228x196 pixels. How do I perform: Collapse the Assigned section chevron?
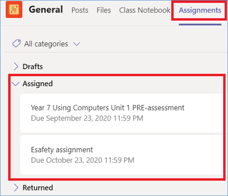pyautogui.click(x=16, y=83)
